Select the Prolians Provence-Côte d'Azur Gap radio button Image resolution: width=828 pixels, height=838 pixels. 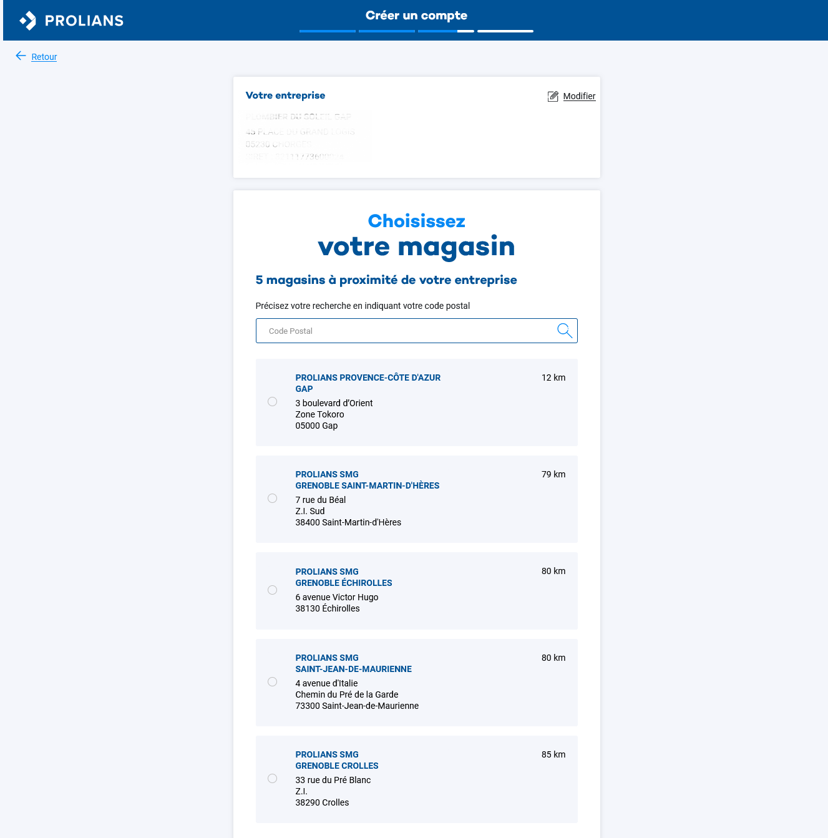tap(272, 402)
